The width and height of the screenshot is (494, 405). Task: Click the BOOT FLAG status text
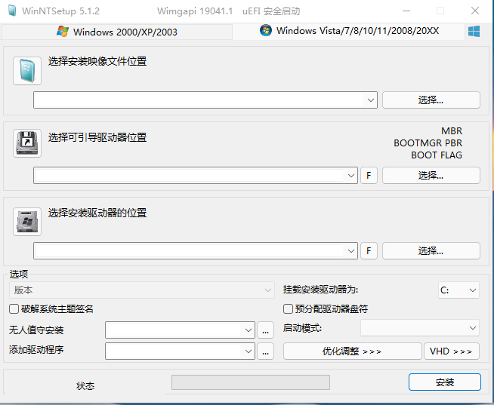(437, 155)
